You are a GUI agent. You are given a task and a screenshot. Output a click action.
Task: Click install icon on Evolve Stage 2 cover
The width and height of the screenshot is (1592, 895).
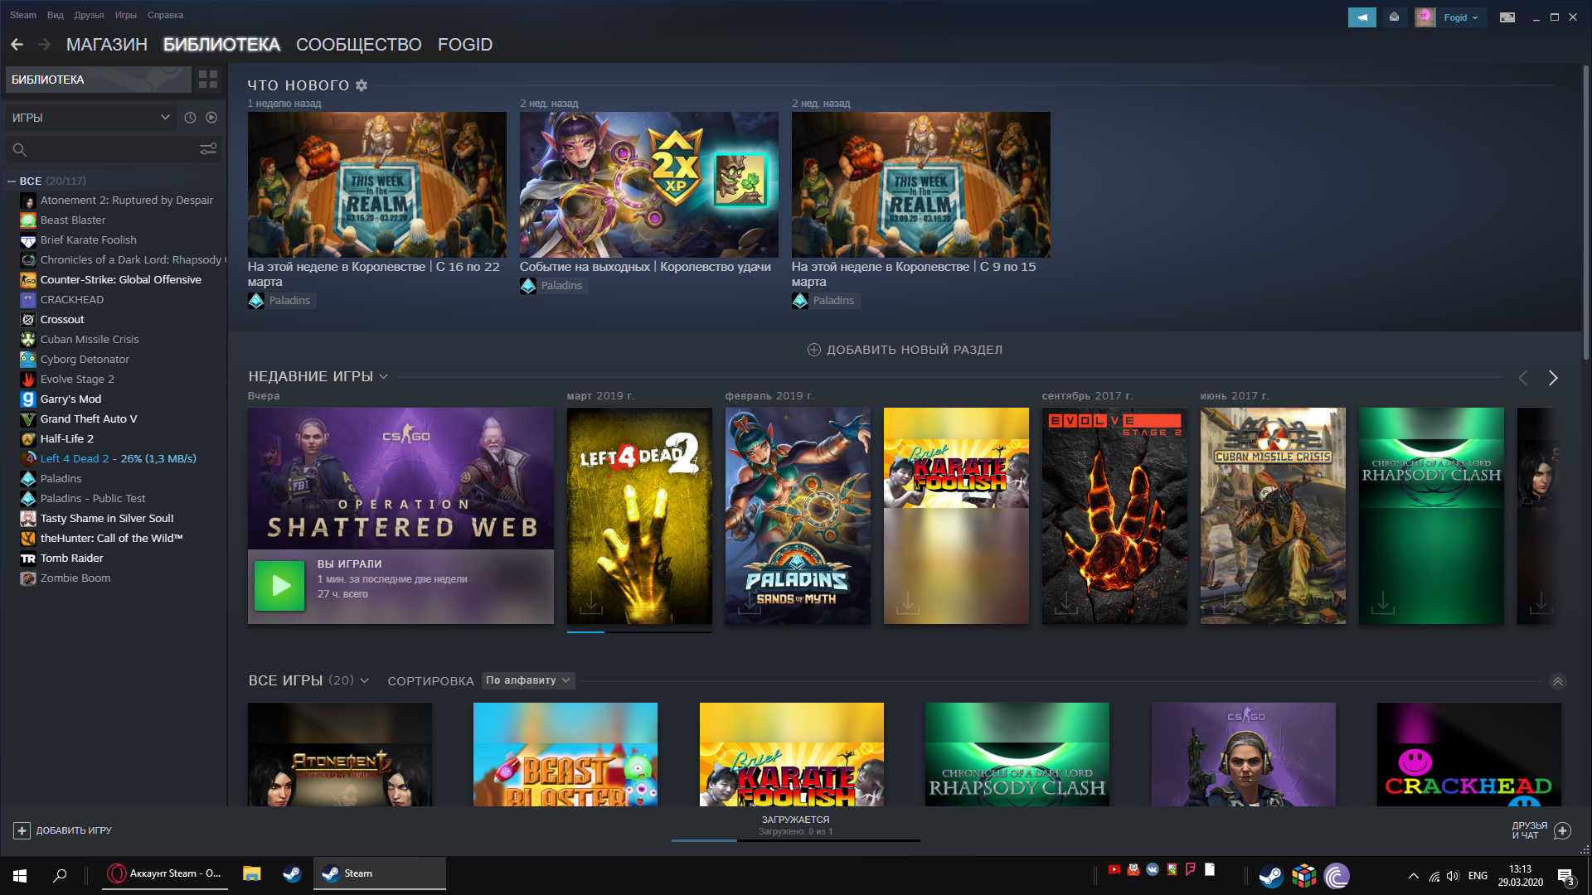1066,602
